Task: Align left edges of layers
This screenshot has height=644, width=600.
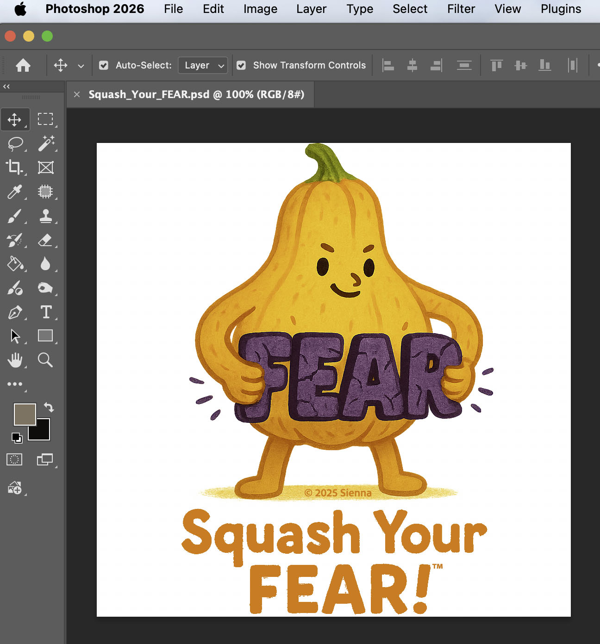Action: click(388, 65)
